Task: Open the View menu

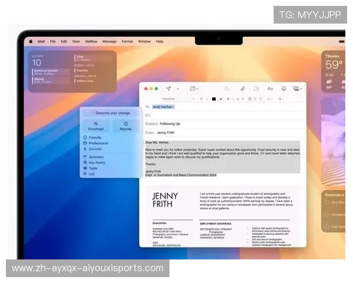Action: tap(76, 41)
